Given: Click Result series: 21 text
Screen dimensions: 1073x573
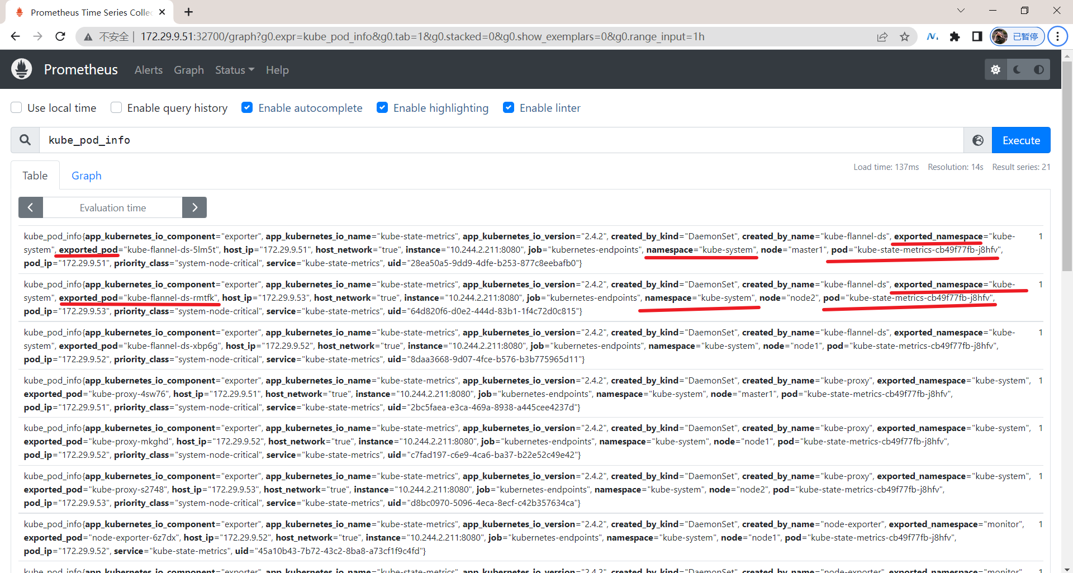Looking at the screenshot, I should pyautogui.click(x=1021, y=167).
